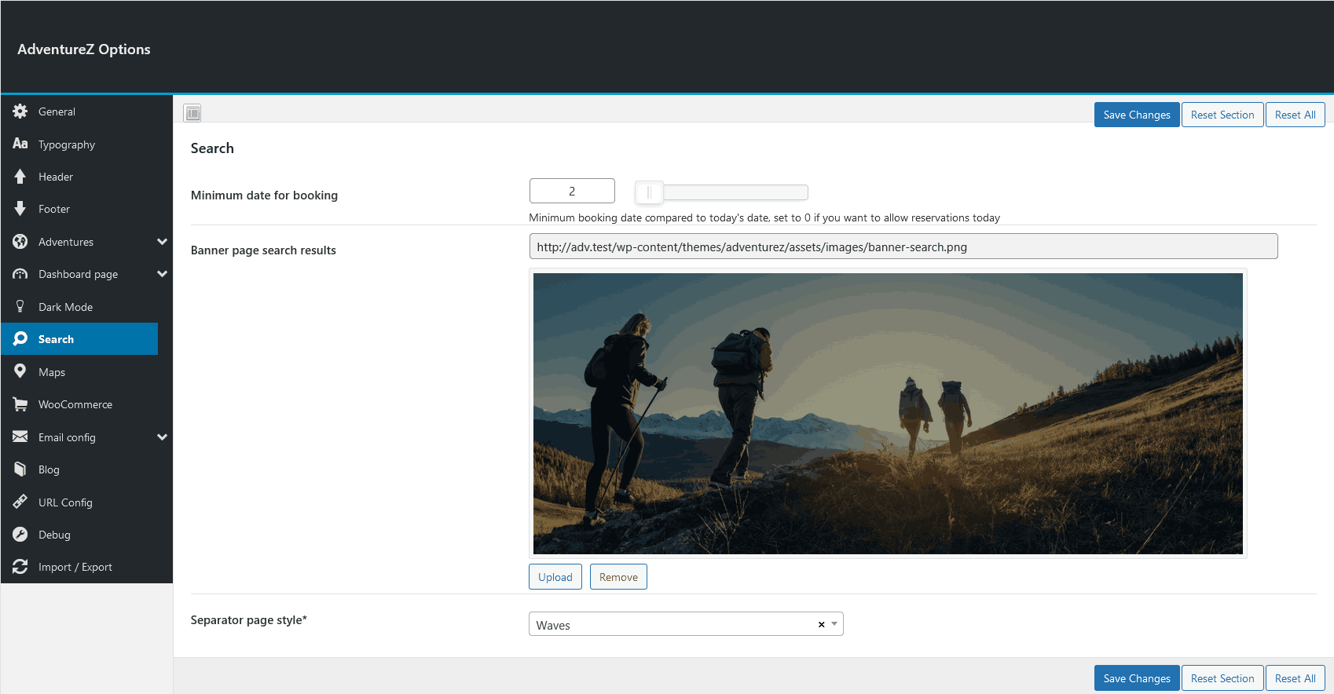Click the General gear icon
1334x694 pixels.
tap(20, 111)
